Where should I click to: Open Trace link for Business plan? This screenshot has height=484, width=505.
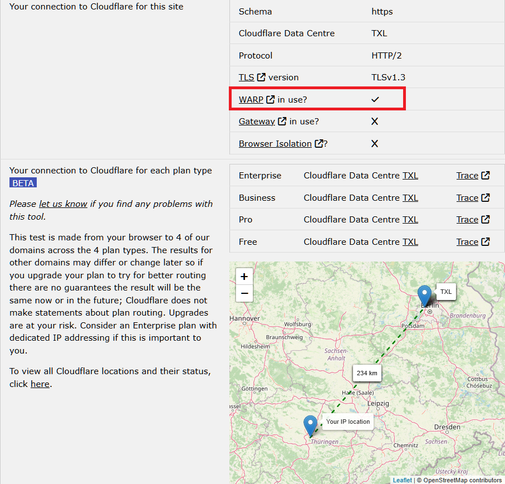467,198
